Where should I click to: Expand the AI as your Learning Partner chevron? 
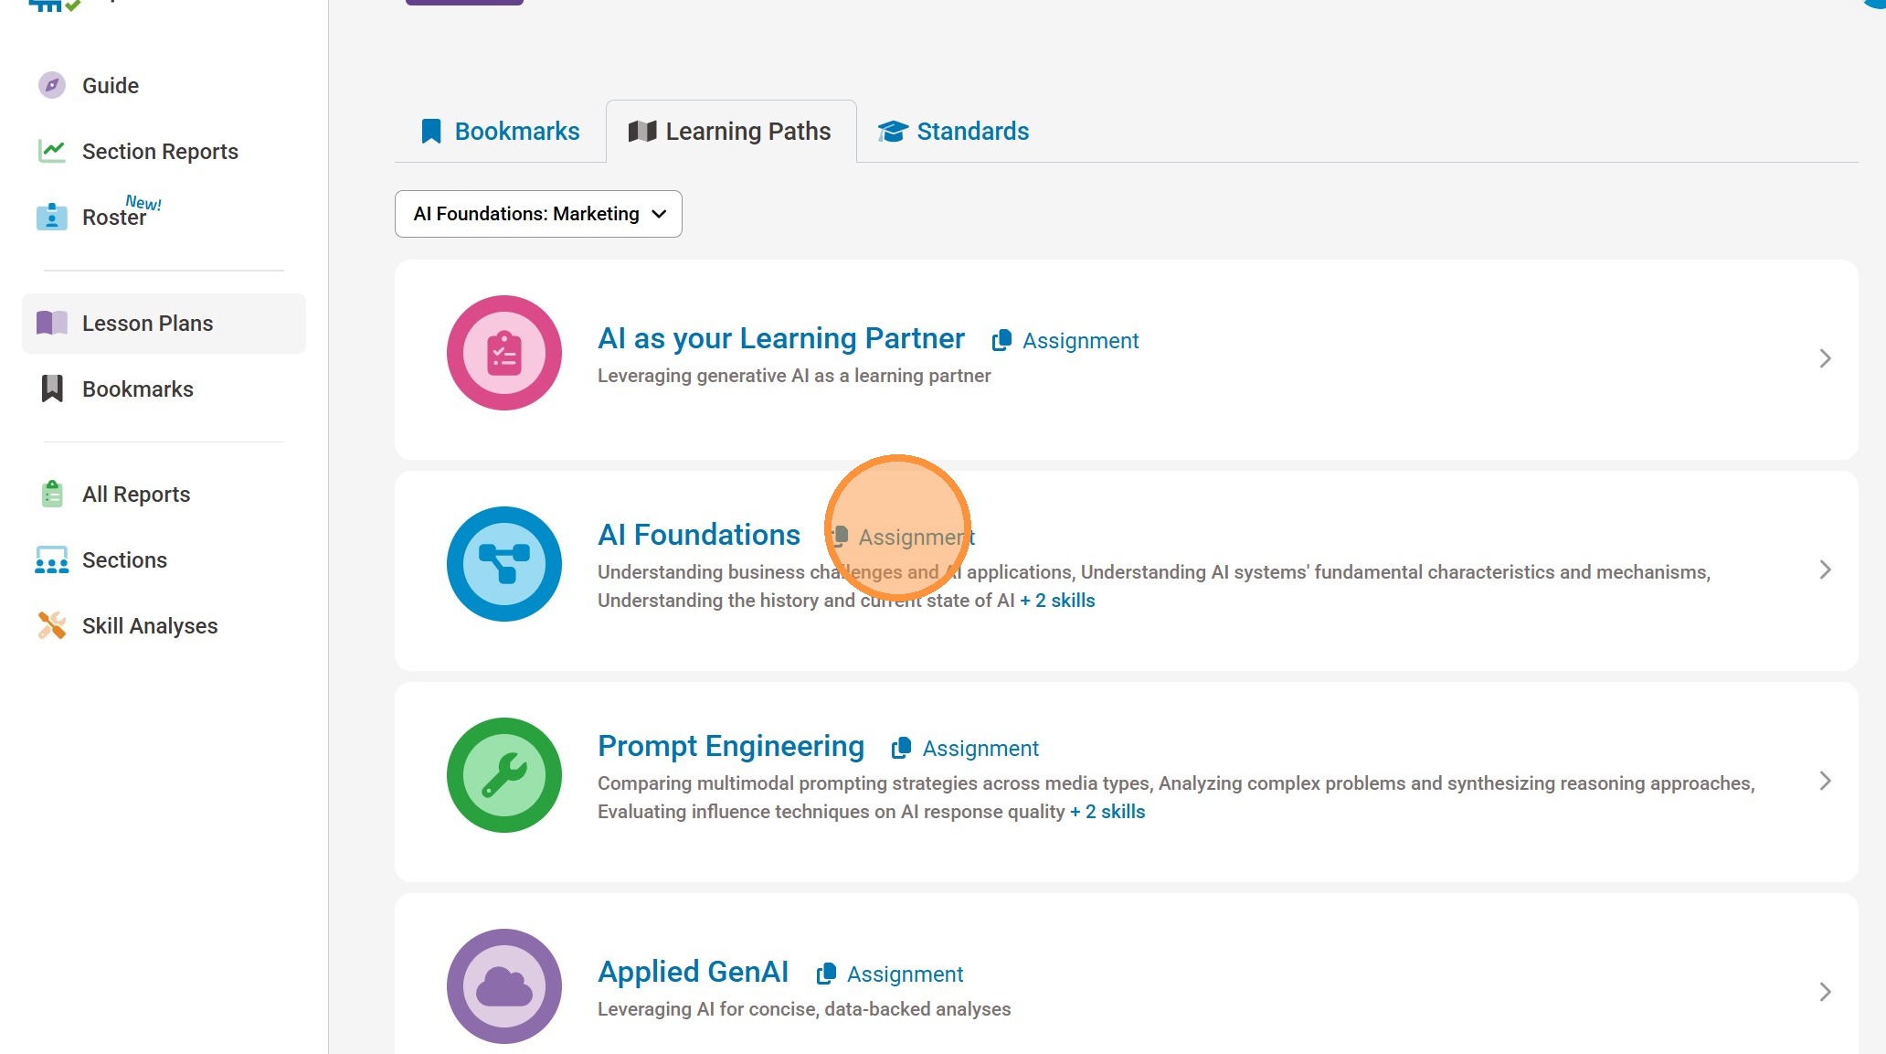tap(1824, 358)
